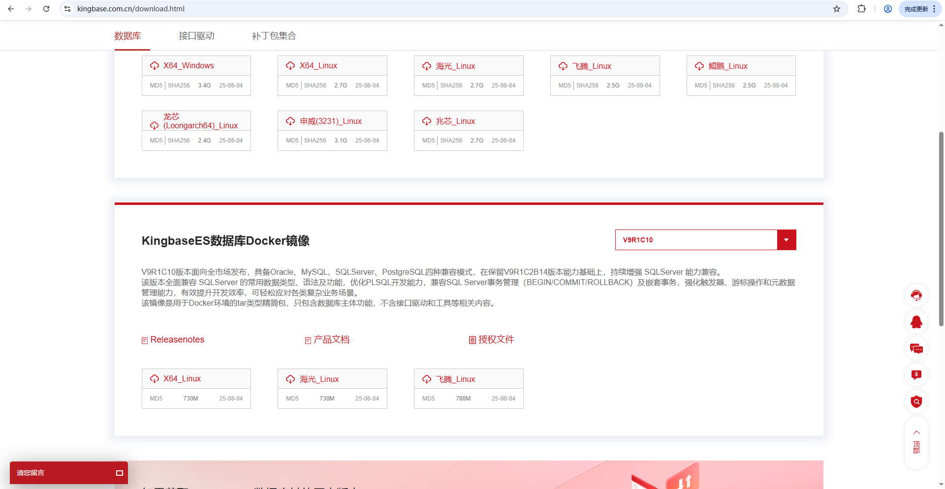
Task: Open the yen symbol message icon
Action: pyautogui.click(x=916, y=375)
